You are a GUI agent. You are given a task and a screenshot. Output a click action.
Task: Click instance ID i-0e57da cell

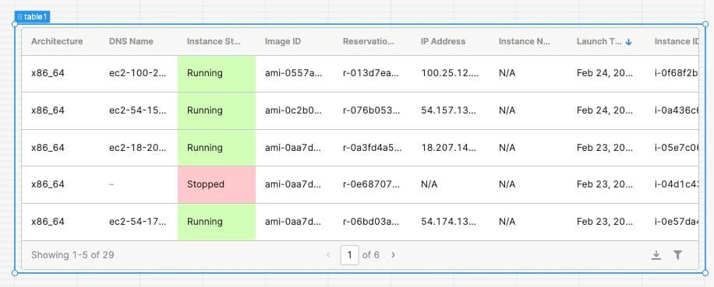677,222
